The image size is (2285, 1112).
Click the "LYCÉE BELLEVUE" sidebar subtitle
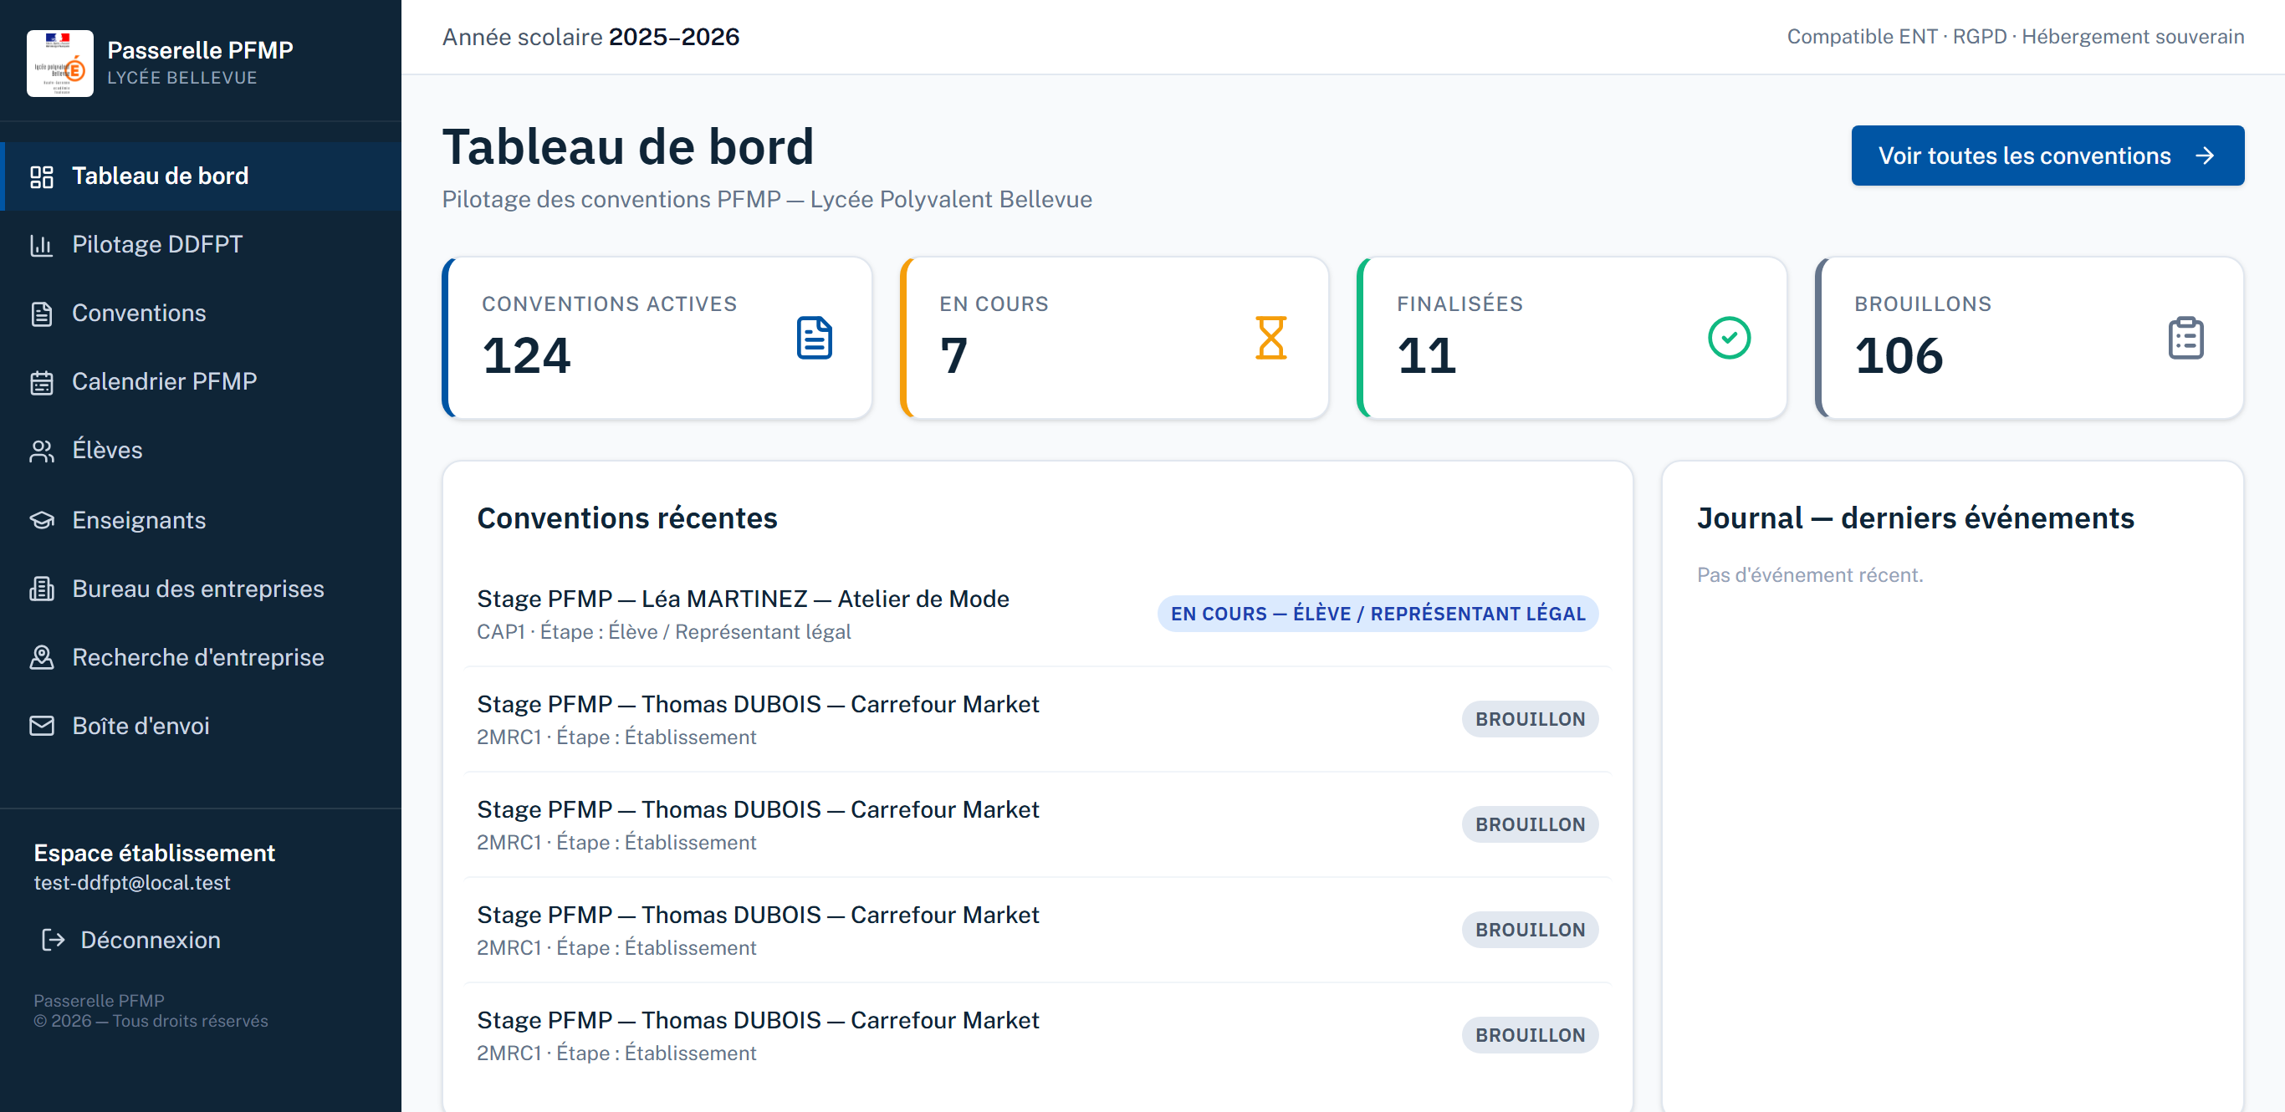pyautogui.click(x=181, y=78)
